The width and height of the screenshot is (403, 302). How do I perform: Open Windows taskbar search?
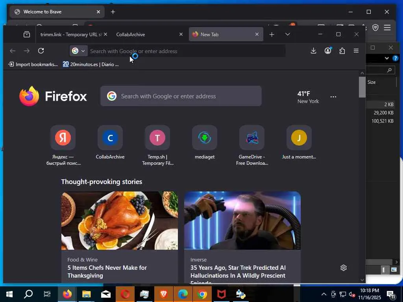click(28, 294)
